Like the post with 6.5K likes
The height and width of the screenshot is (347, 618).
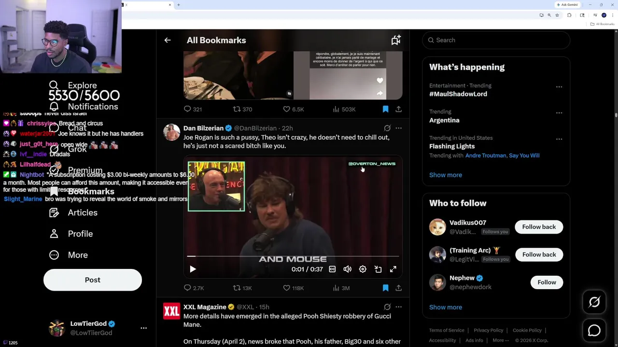[x=293, y=109]
